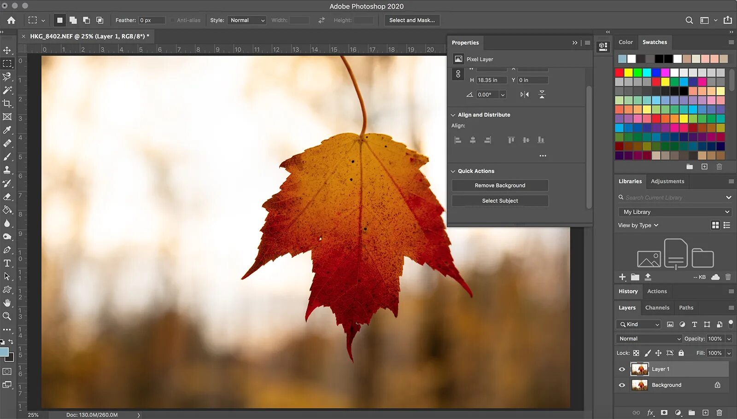Select the Paint Bucket tool
Viewport: 737px width, 419px height.
coord(7,210)
